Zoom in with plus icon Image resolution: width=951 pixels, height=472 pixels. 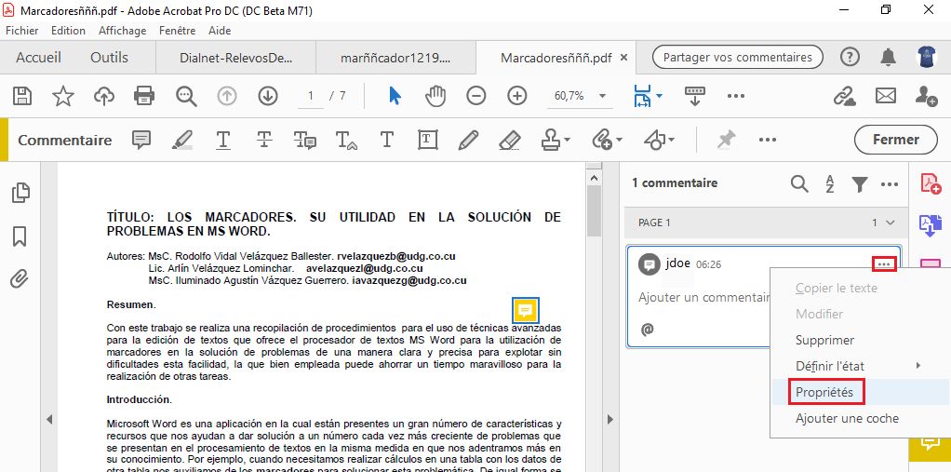(516, 96)
